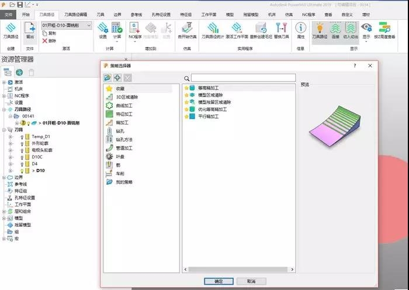
Task: Switch to the 边界 ribbon tab
Action: point(117,15)
